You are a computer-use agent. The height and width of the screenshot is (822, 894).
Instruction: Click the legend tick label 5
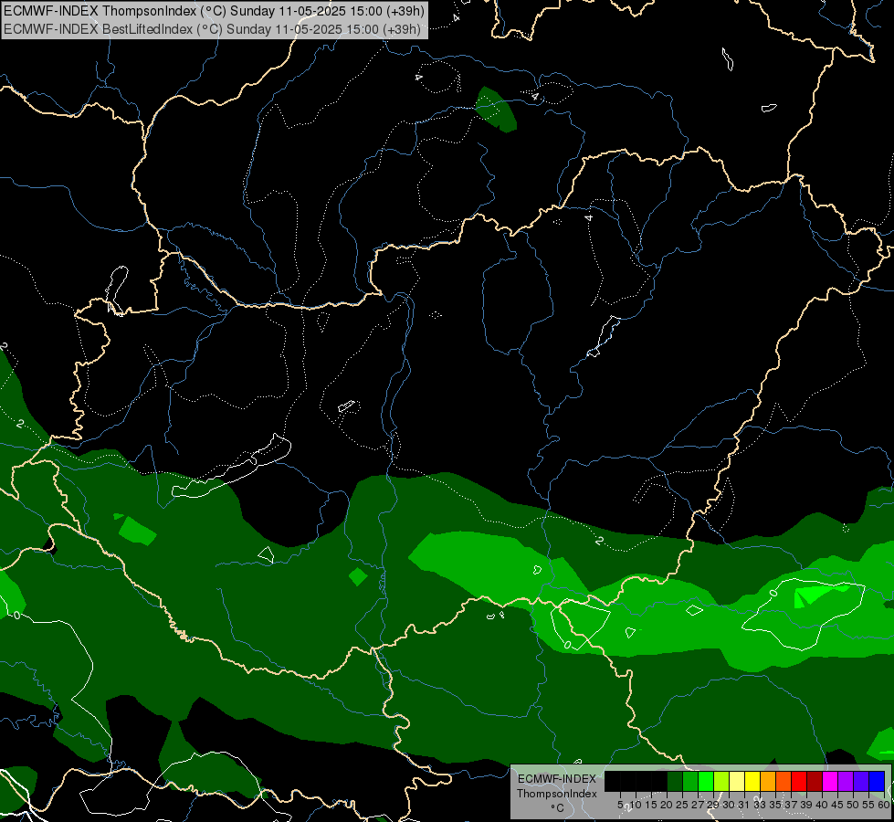620,805
